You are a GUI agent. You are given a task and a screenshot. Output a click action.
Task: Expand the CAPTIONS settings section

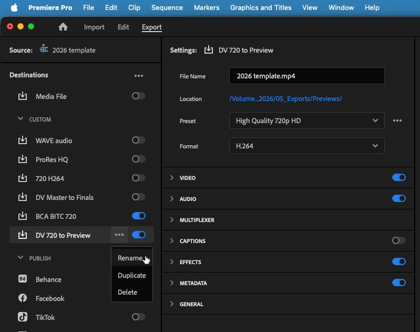172,240
